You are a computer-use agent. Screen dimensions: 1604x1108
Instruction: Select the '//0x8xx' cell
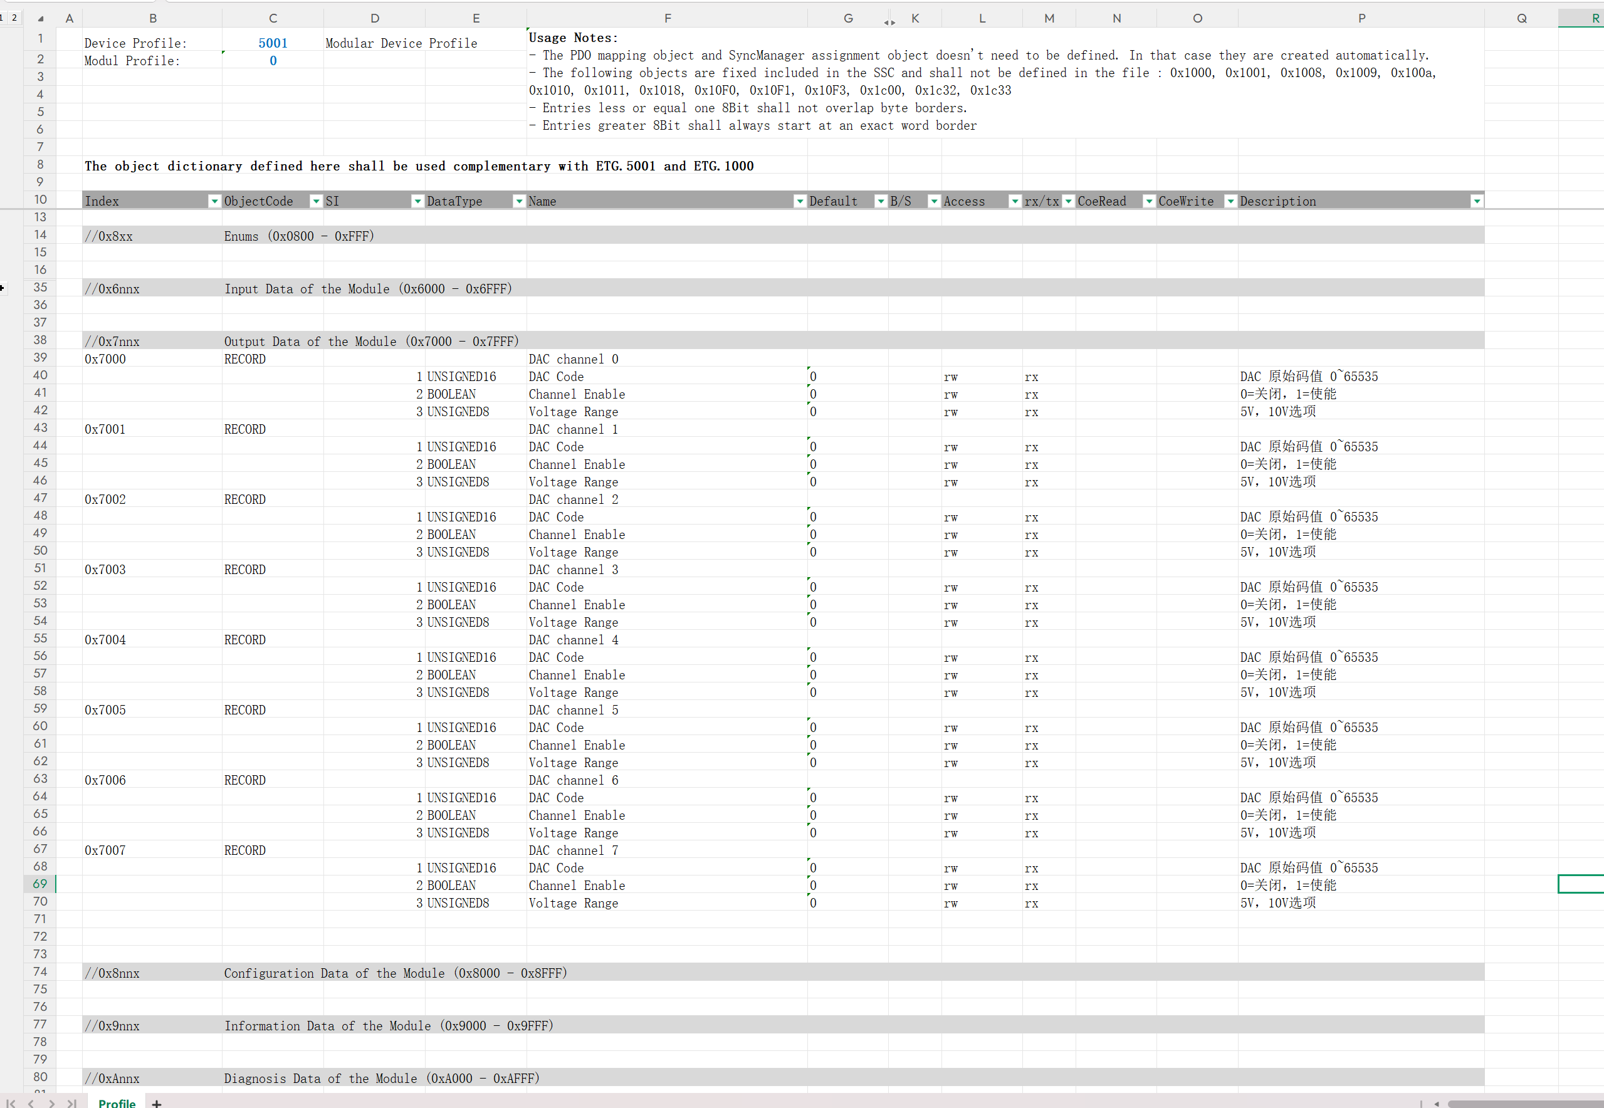153,236
